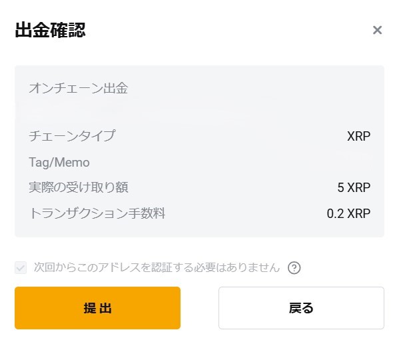
Task: Click the XRP chain type value
Action: coord(358,136)
